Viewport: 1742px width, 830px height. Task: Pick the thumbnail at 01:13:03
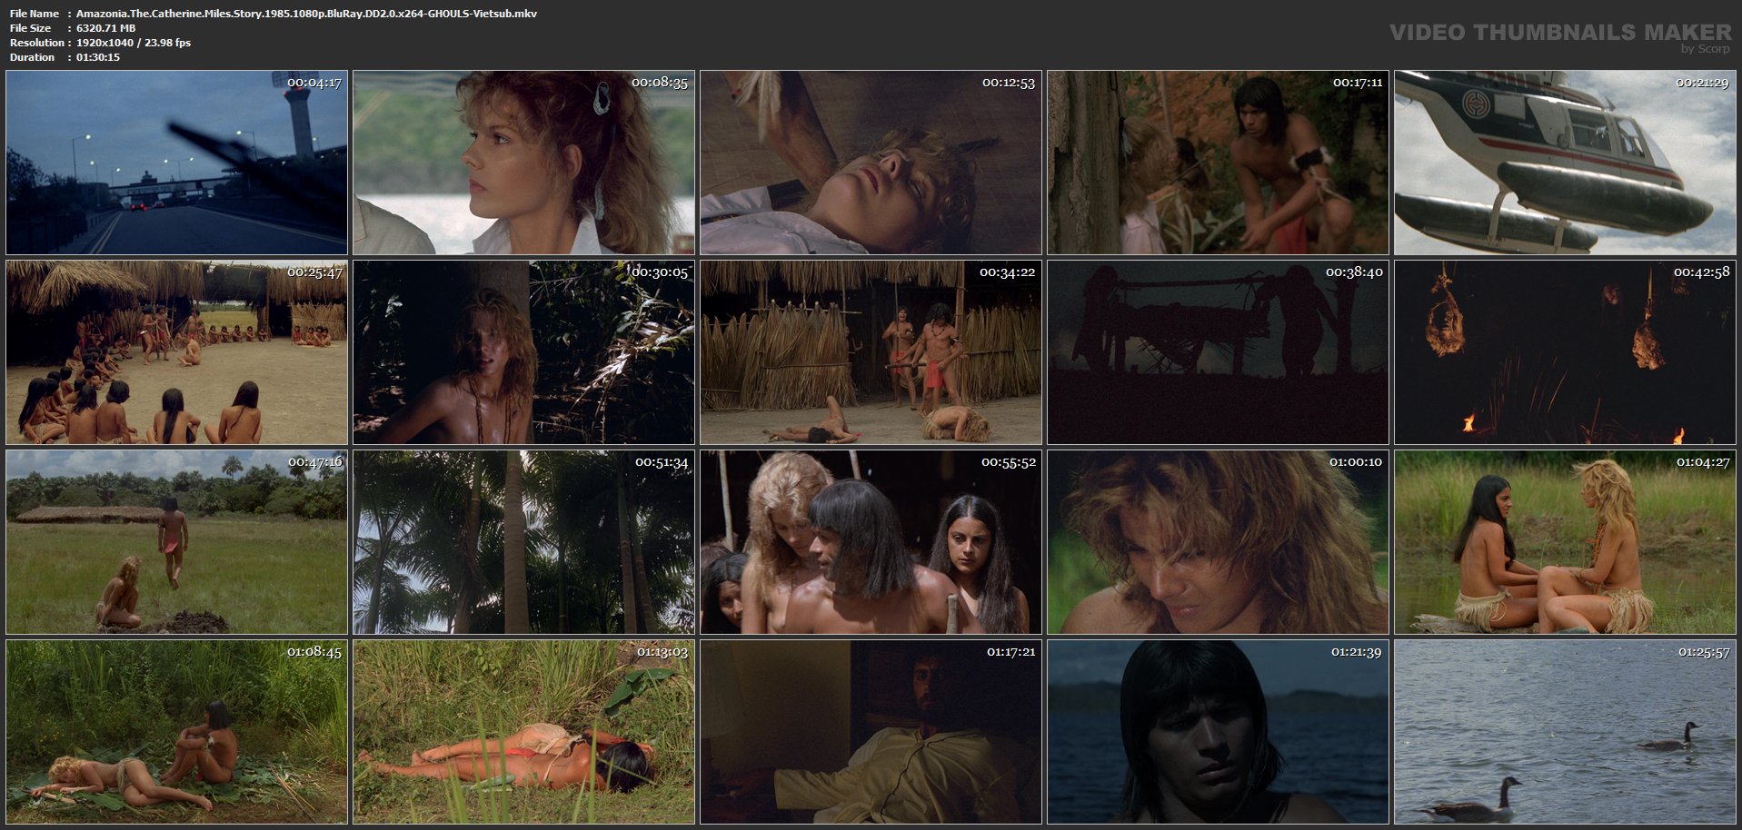524,732
